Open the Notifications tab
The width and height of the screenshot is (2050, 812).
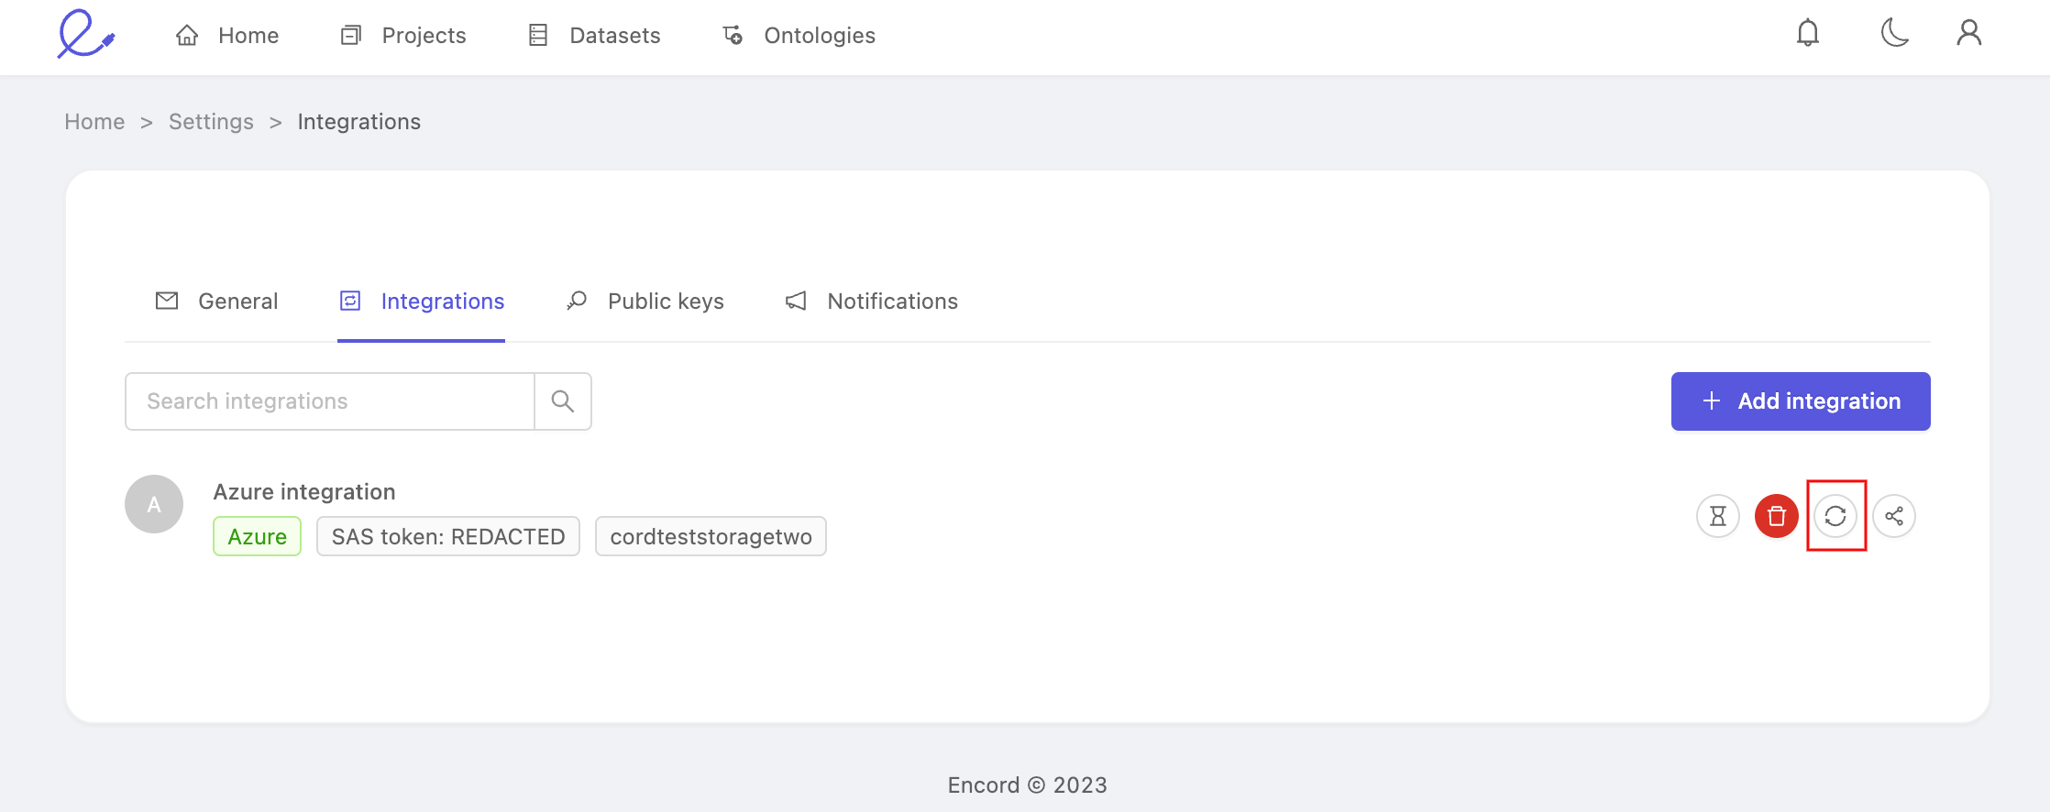[x=871, y=302]
